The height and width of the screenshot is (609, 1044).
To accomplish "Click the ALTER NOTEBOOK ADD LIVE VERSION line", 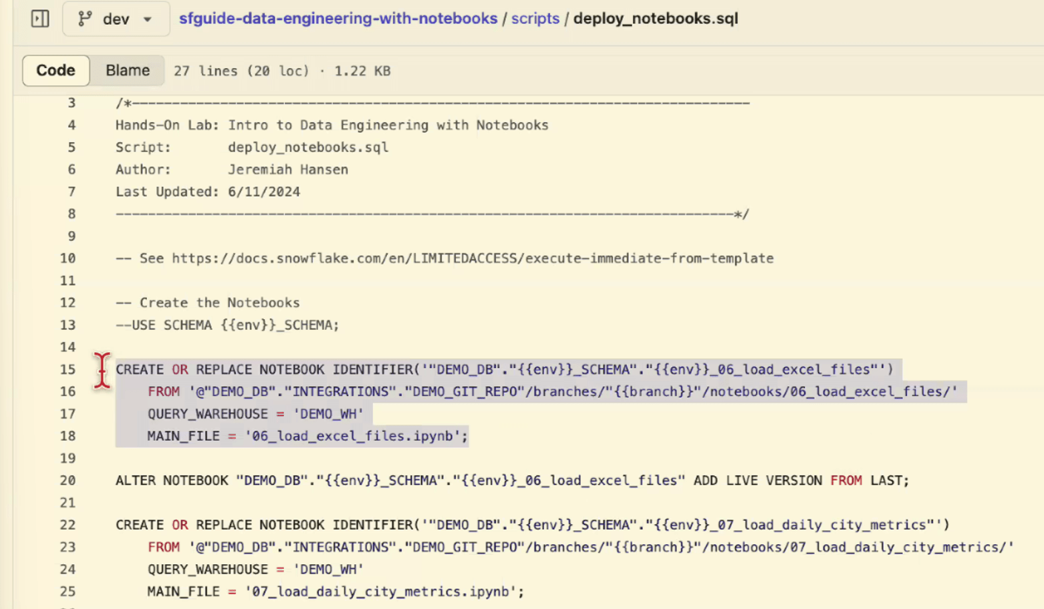I will pyautogui.click(x=513, y=480).
